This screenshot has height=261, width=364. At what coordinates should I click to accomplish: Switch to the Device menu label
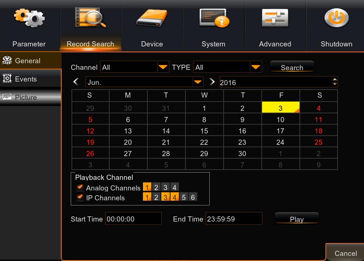point(152,44)
